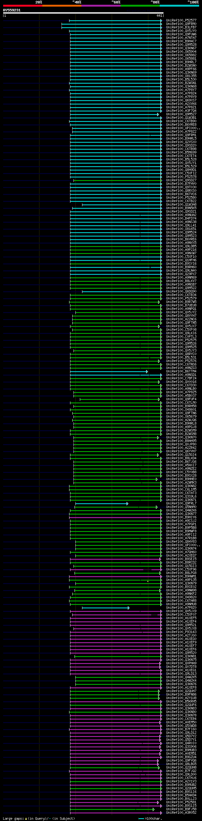Select the UniRef100_O81355 label
Image resolution: width=202 pixels, height=821 pixels.
click(x=181, y=76)
